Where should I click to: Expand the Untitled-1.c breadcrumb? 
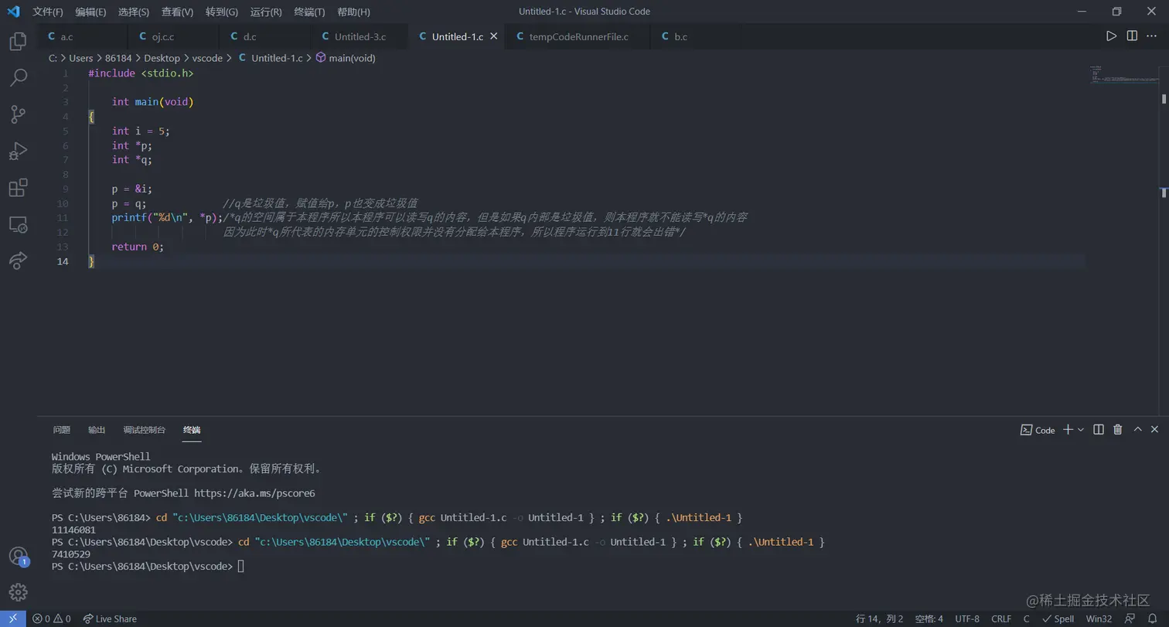point(270,58)
